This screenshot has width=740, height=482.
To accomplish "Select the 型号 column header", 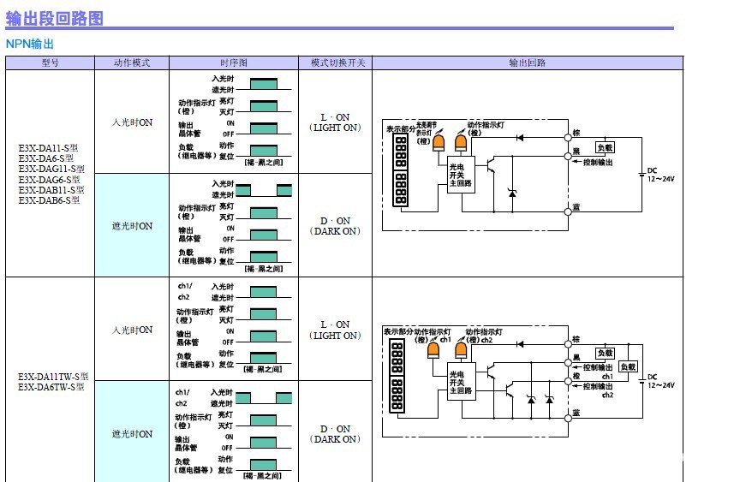I will (x=50, y=63).
